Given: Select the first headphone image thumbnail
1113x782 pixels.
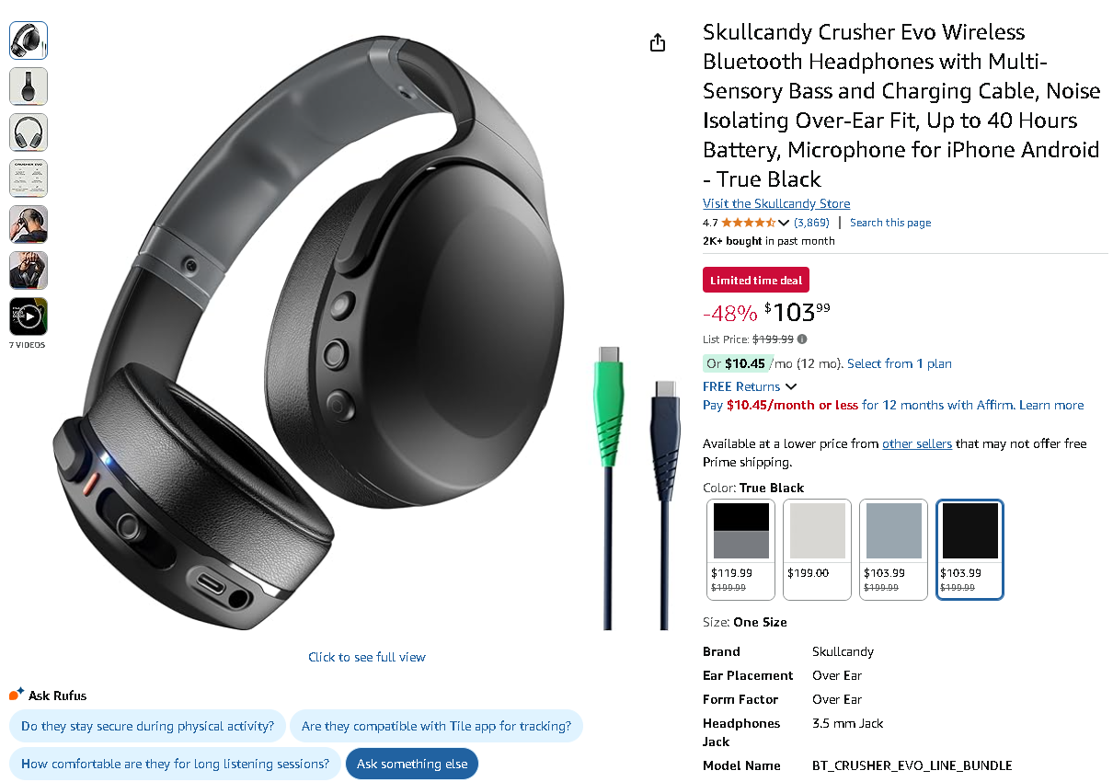Looking at the screenshot, I should click(x=29, y=40).
